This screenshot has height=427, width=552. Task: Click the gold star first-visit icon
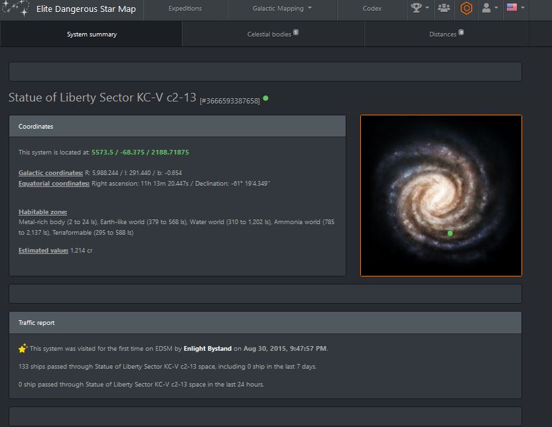point(23,348)
